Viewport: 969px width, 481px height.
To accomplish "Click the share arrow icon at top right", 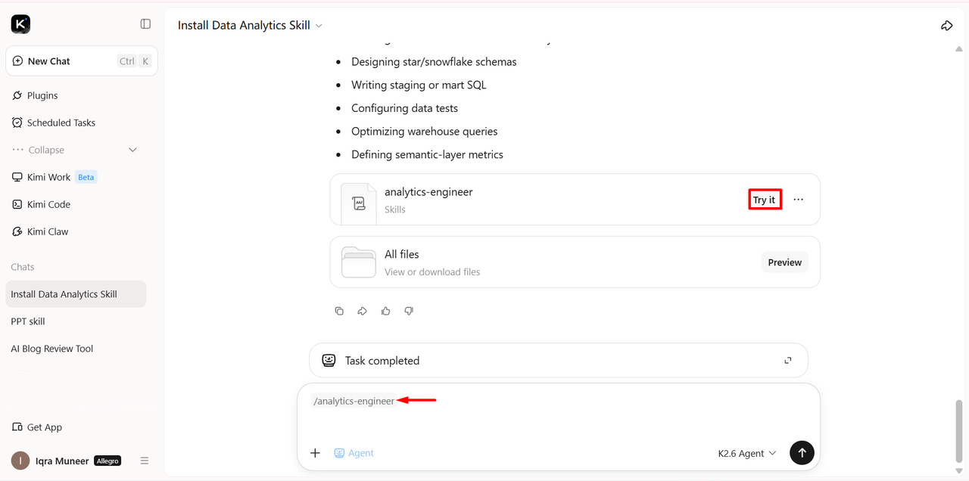I will 946,26.
